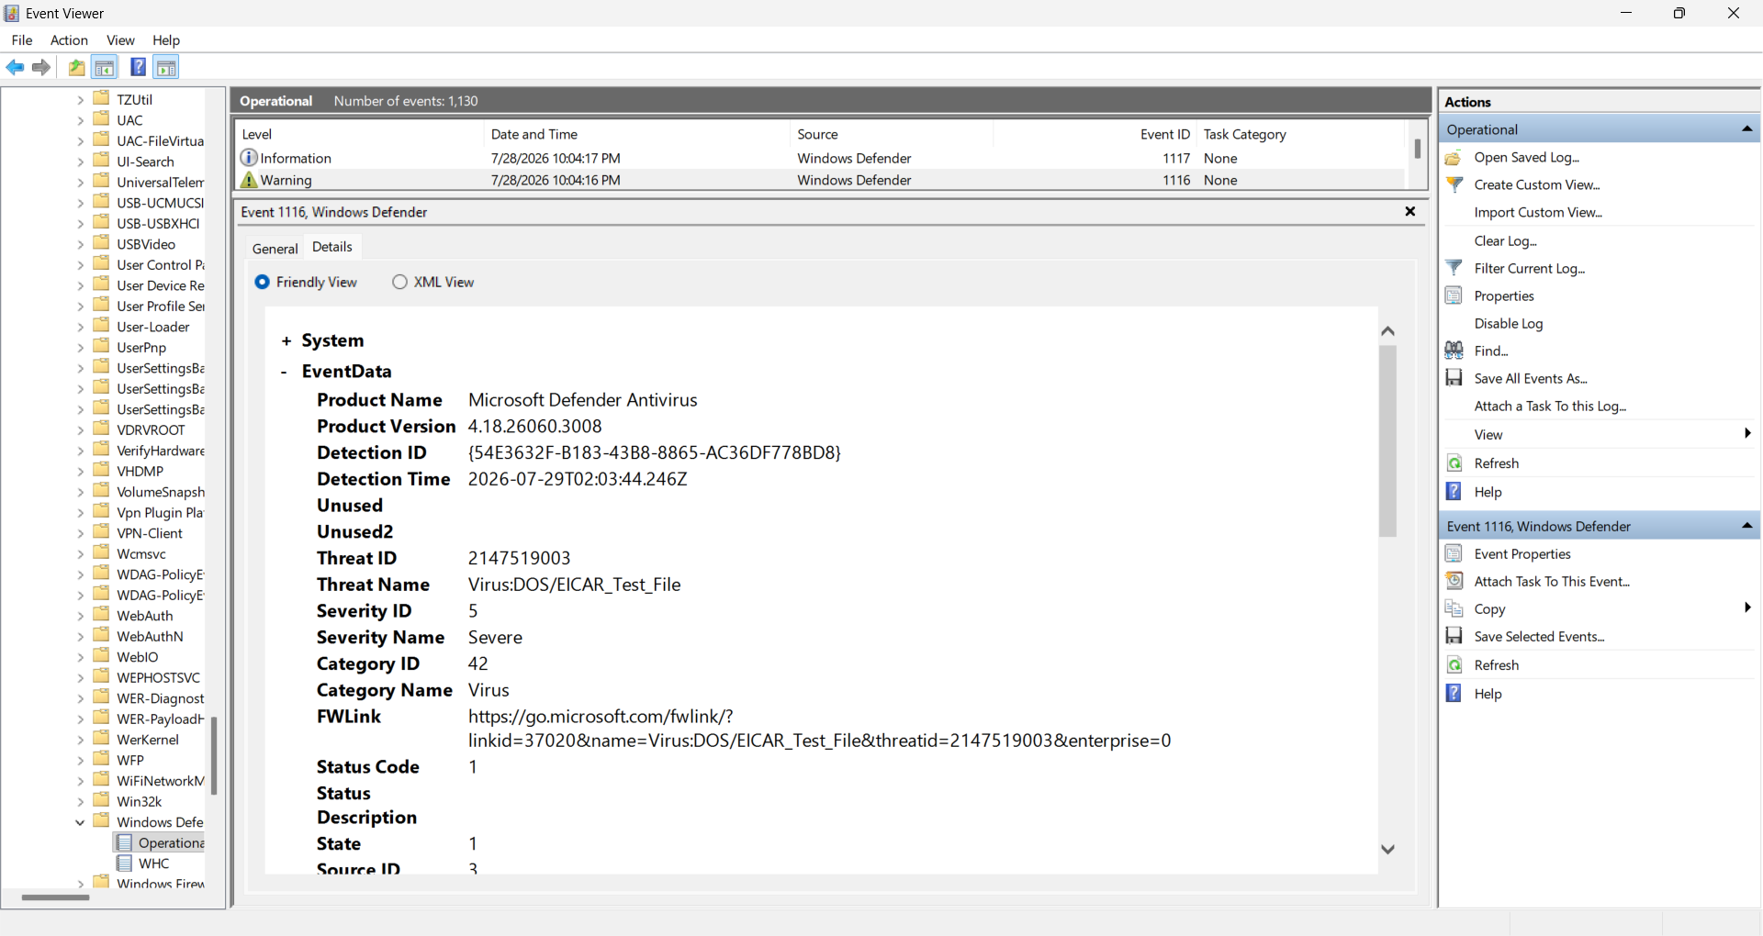
Task: Click the tree horizontal scrollbar thumb
Action: [55, 897]
